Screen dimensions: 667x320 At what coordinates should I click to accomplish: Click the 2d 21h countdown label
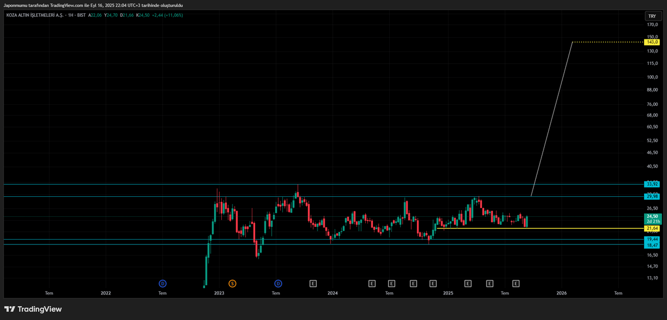tap(652, 221)
